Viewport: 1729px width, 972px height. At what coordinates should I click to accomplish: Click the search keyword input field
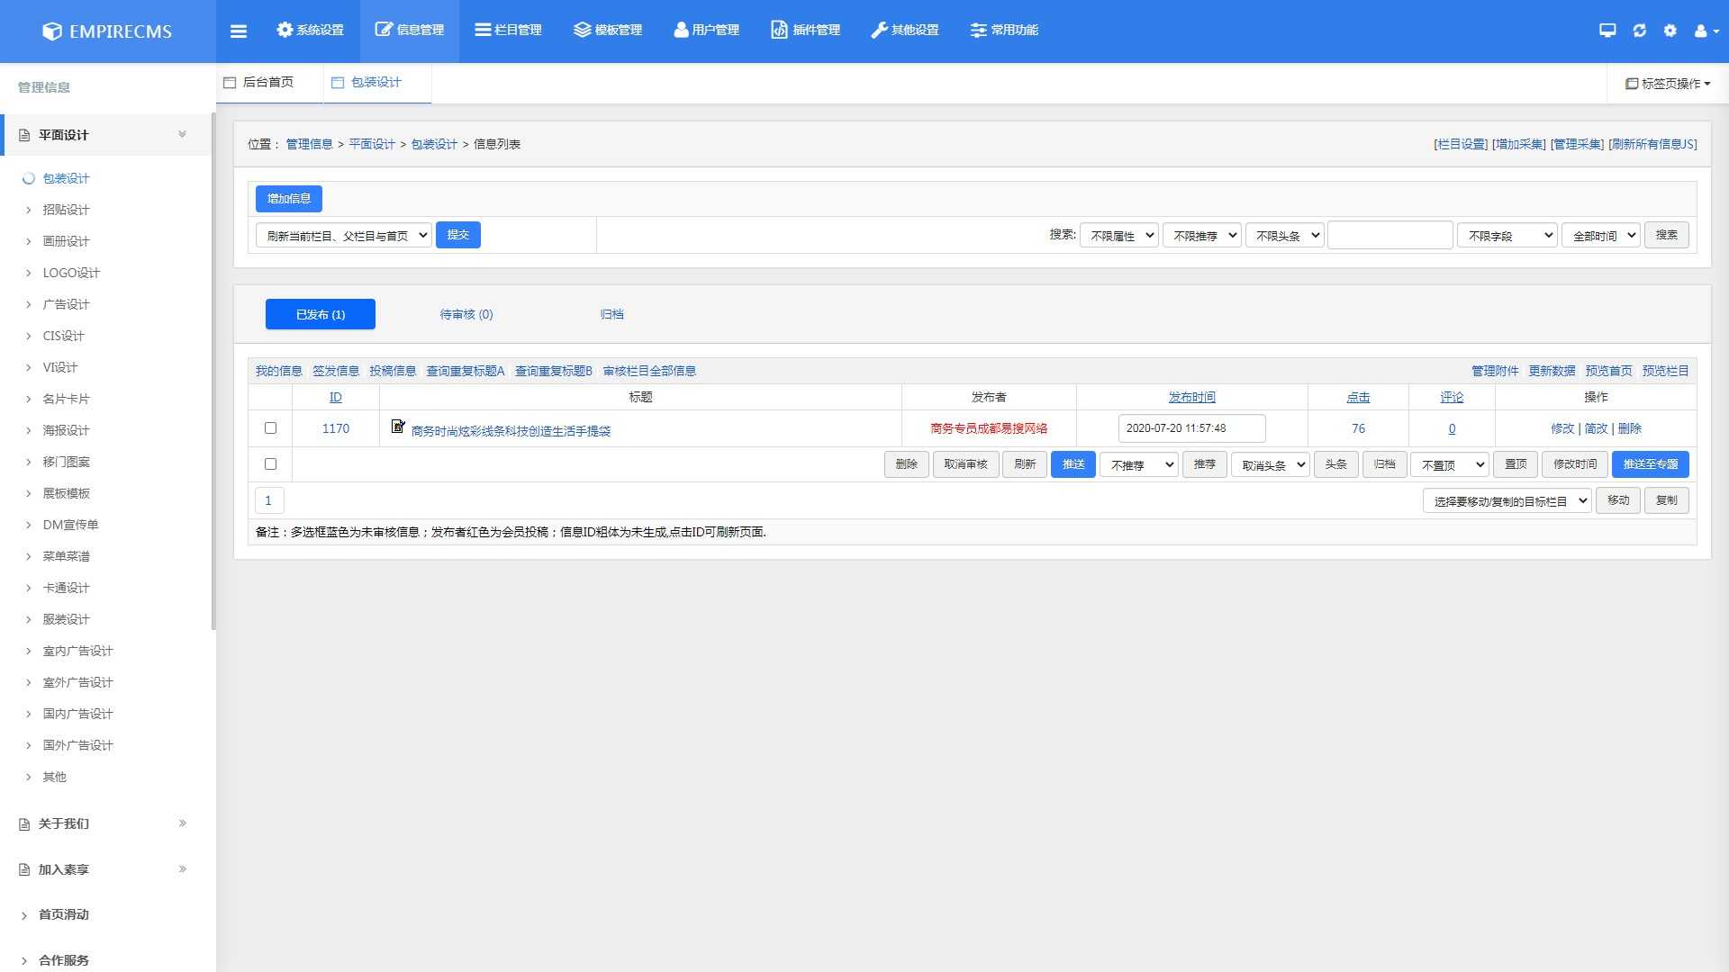1390,236
